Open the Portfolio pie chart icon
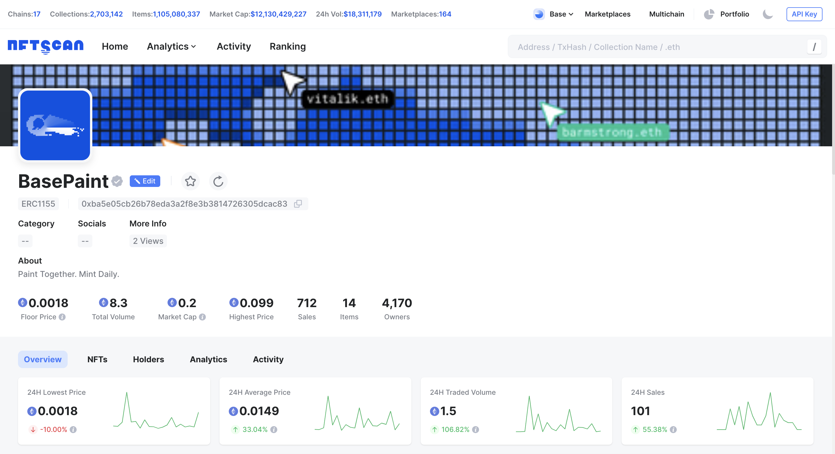The height and width of the screenshot is (454, 835). (709, 14)
